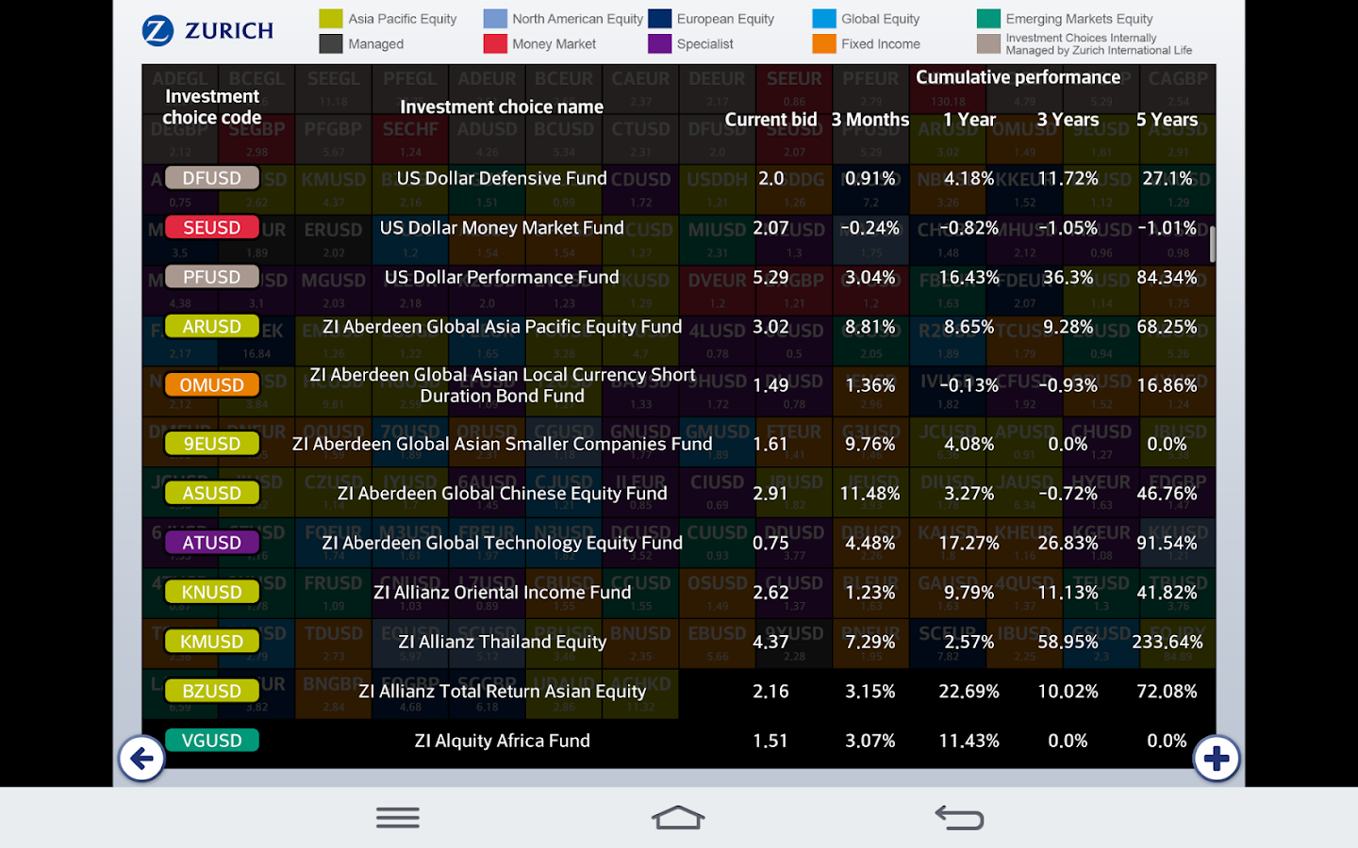Click the 5.29 current bid value

tap(770, 277)
